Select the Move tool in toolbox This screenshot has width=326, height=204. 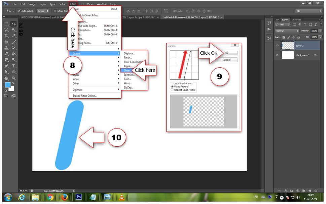point(14,24)
